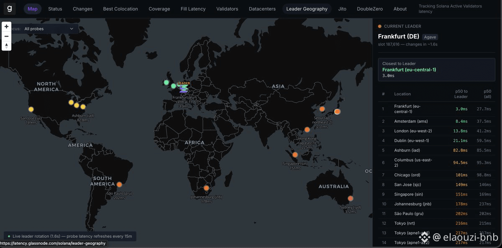Open the DoubleZero tab
Screen dimensions: 502x248
point(370,9)
